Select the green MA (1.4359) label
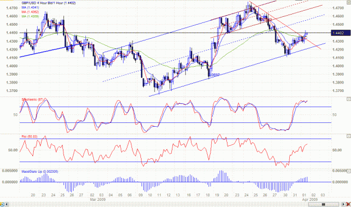 point(30,16)
